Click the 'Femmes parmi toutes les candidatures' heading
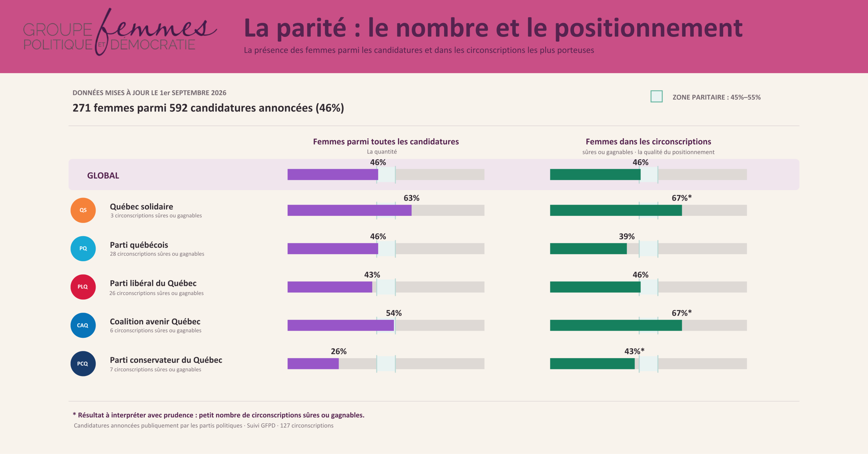The image size is (868, 454). coord(386,142)
